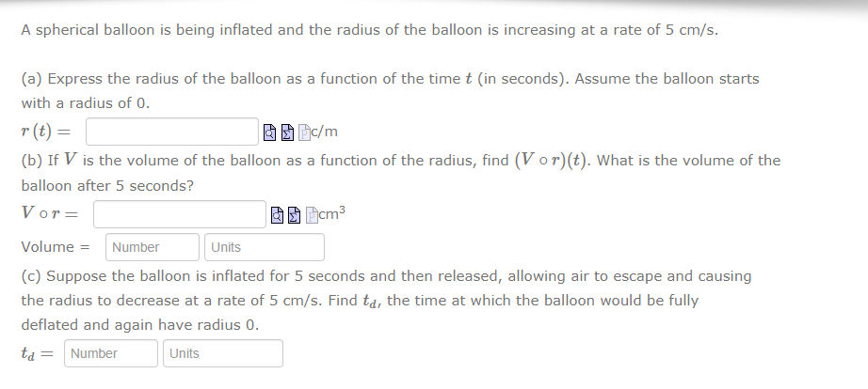Click the 't_d =' equation label
Image resolution: width=868 pixels, height=389 pixels.
[x=40, y=354]
